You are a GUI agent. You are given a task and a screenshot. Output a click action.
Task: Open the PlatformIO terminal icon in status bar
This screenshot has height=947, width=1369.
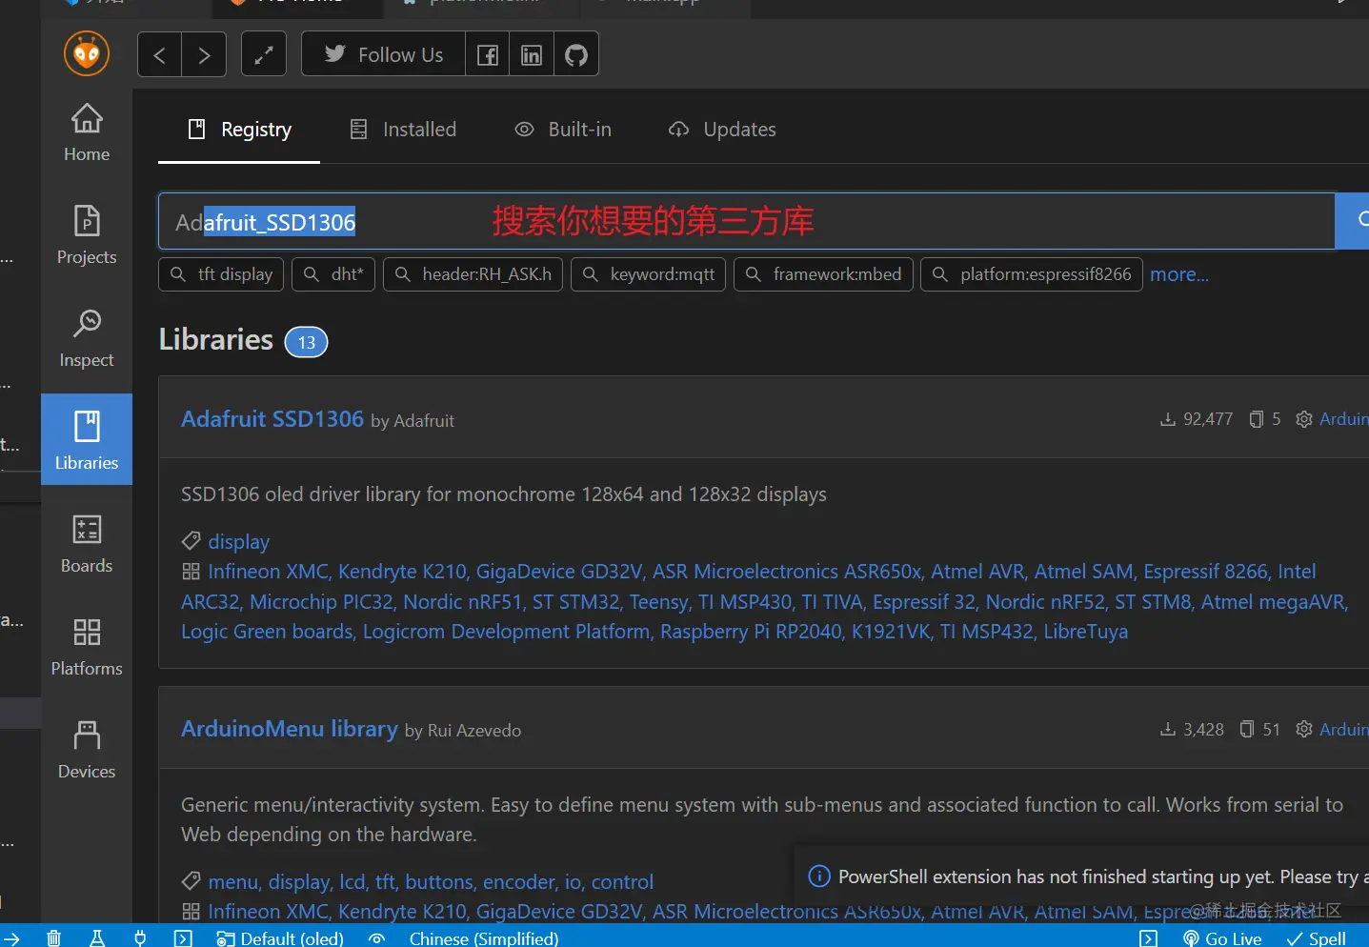click(x=183, y=938)
